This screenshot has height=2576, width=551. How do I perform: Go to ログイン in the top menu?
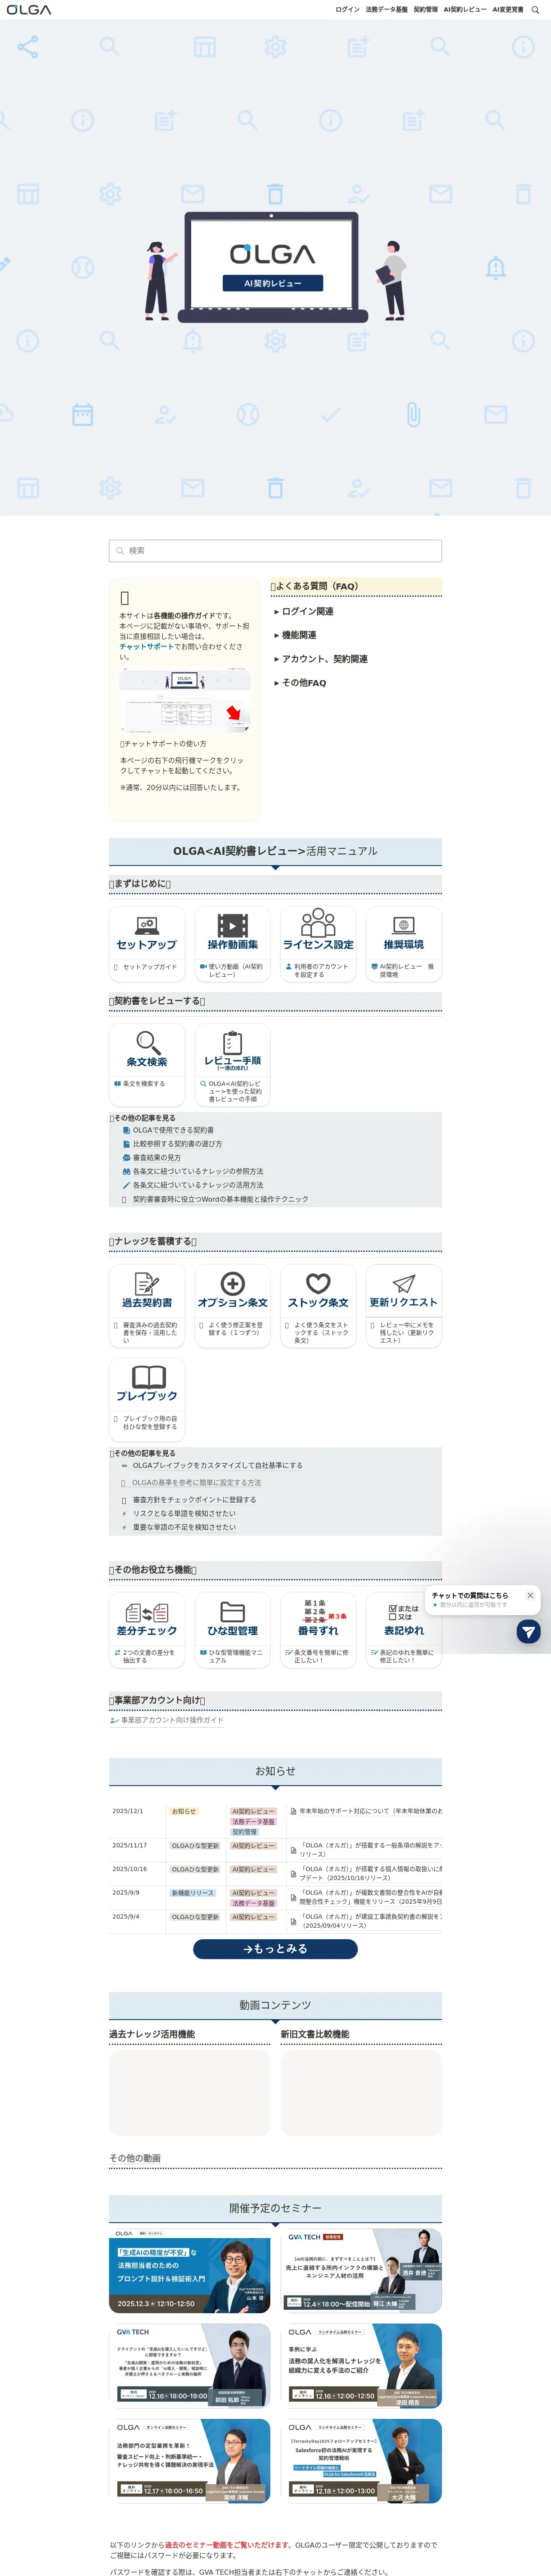click(347, 10)
